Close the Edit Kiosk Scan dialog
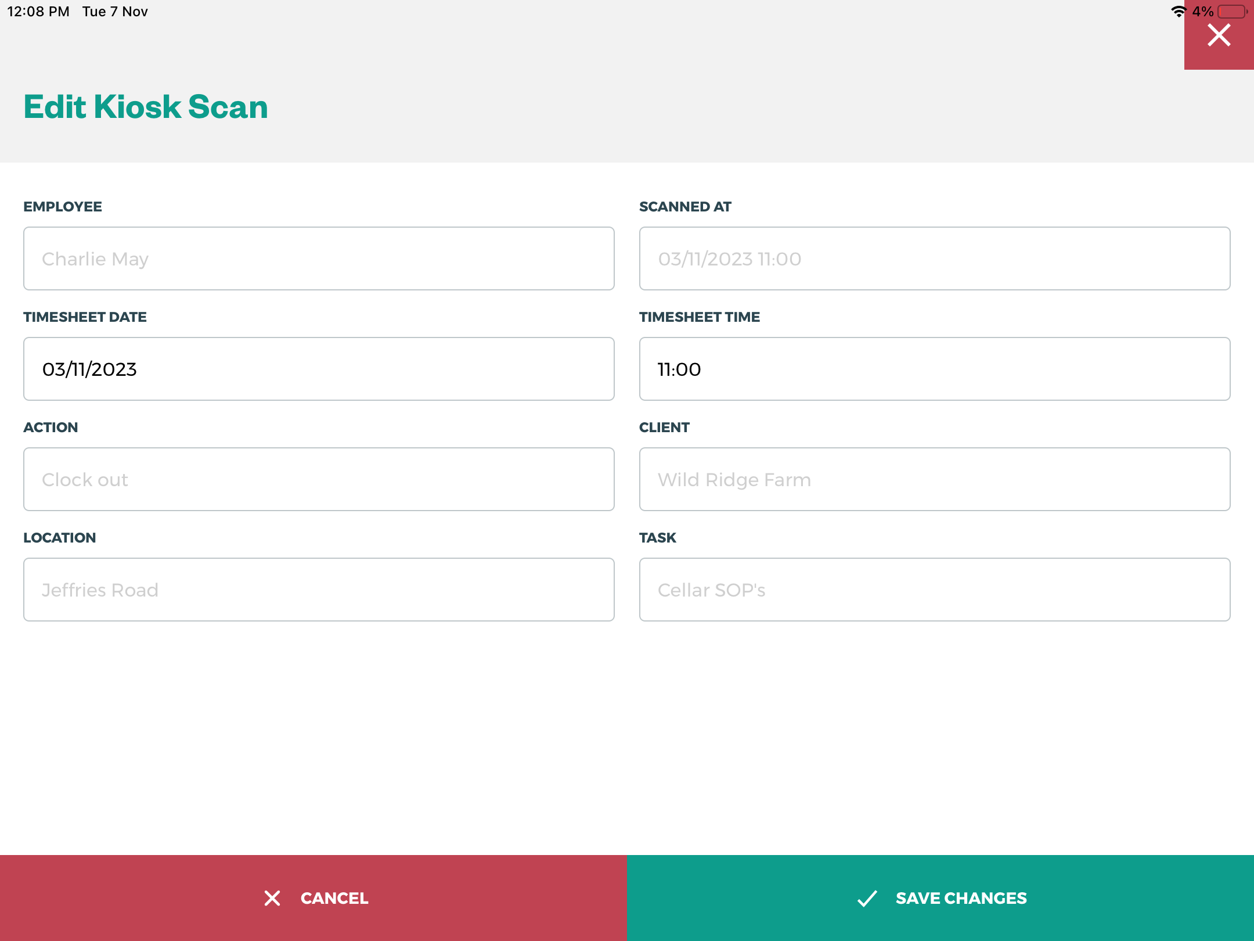The height and width of the screenshot is (941, 1254). (x=1219, y=36)
